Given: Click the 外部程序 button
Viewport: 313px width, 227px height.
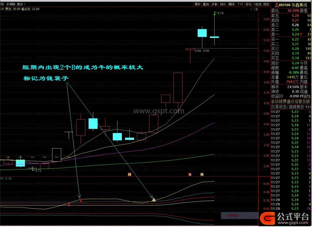Looking at the screenshot, I should pyautogui.click(x=232, y=215).
